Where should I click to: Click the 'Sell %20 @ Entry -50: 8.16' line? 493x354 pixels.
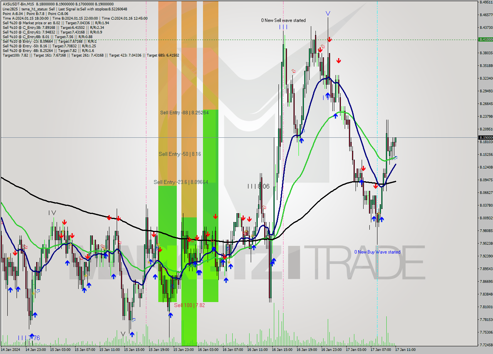(x=49, y=46)
